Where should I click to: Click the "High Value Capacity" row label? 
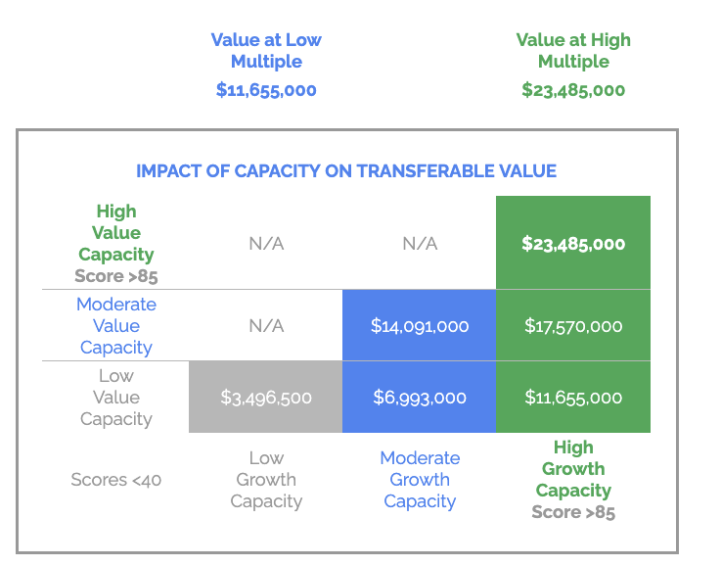point(116,233)
